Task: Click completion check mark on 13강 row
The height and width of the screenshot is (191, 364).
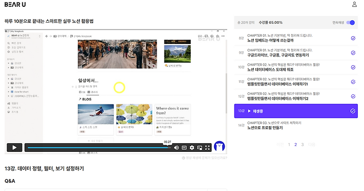Action: [353, 111]
